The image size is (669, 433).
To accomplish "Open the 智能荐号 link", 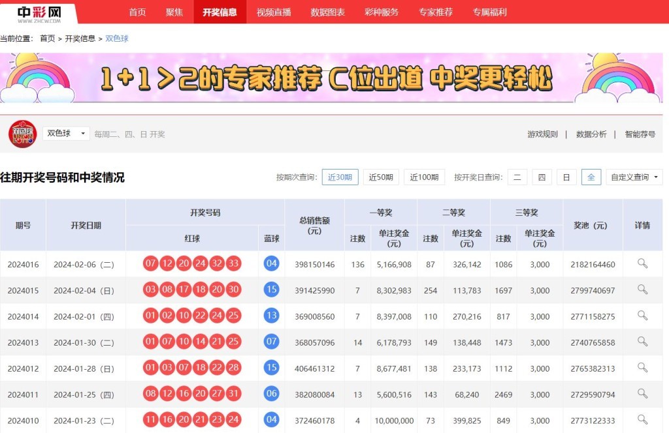I will tap(640, 134).
